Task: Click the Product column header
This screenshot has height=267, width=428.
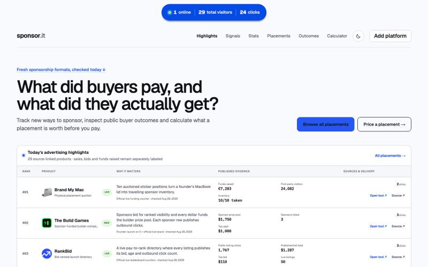Action: click(49, 171)
